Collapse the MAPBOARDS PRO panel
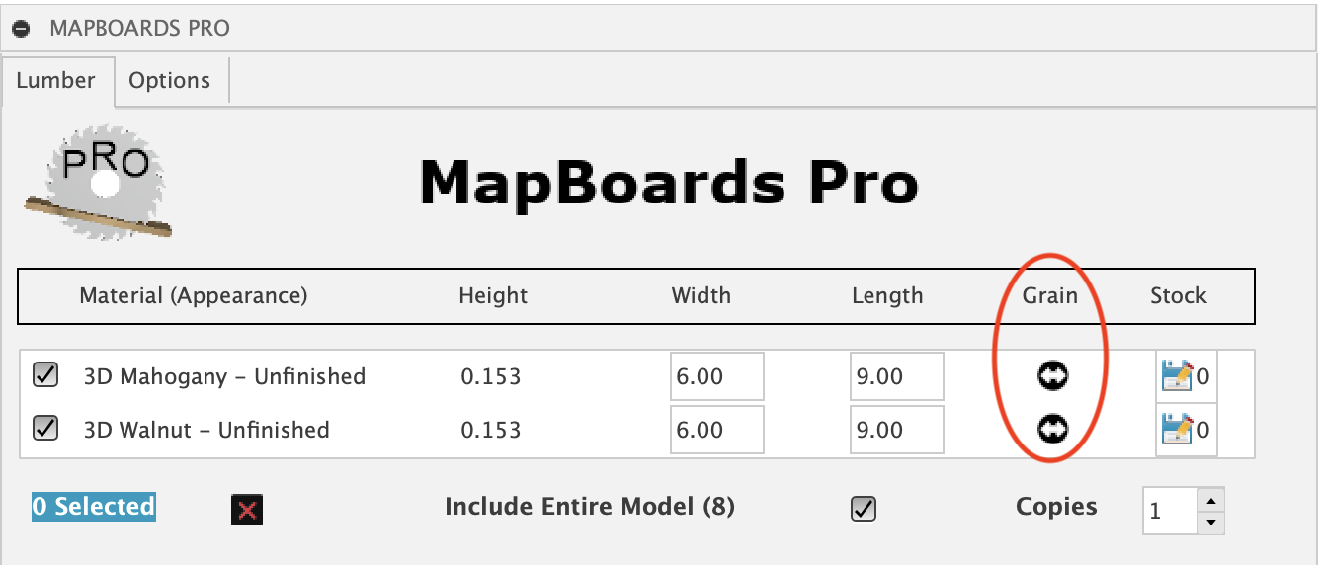Image resolution: width=1320 pixels, height=565 pixels. [21, 29]
